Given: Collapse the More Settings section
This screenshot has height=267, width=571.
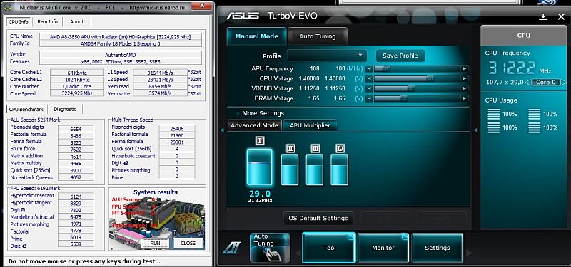Looking at the screenshot, I should [238, 114].
